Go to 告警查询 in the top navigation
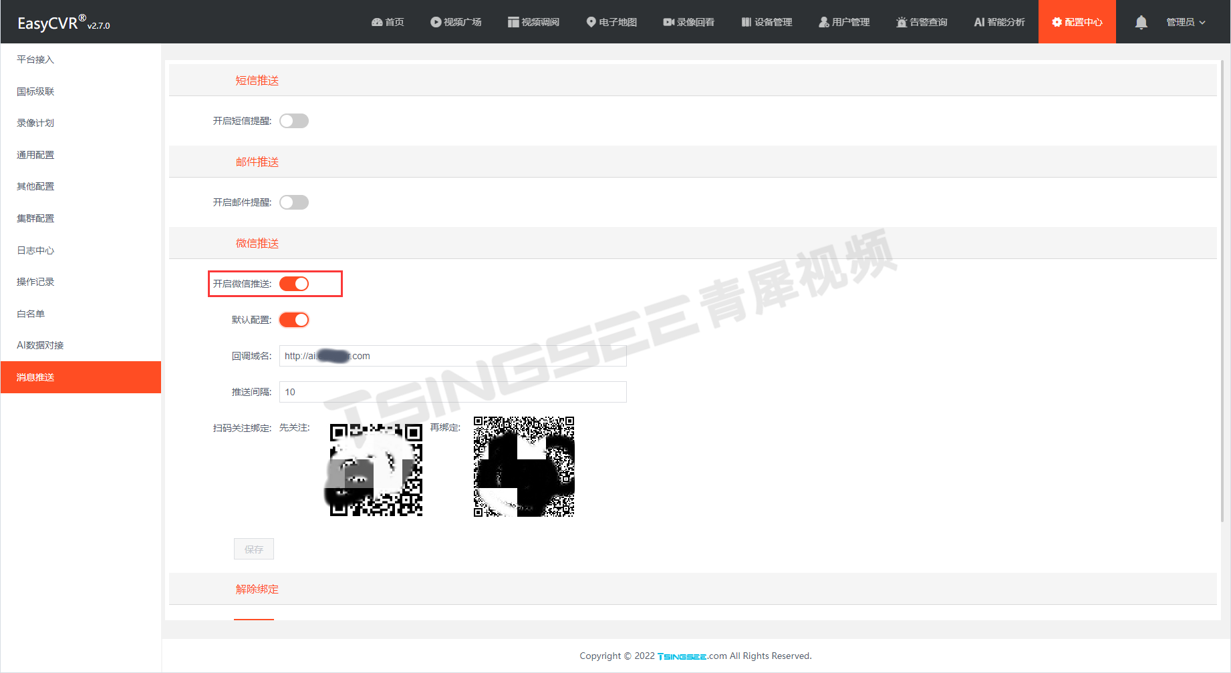This screenshot has width=1231, height=673. (x=922, y=22)
